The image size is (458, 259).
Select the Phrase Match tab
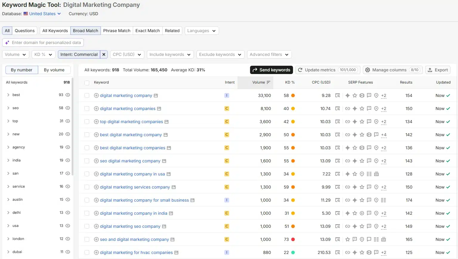117,31
